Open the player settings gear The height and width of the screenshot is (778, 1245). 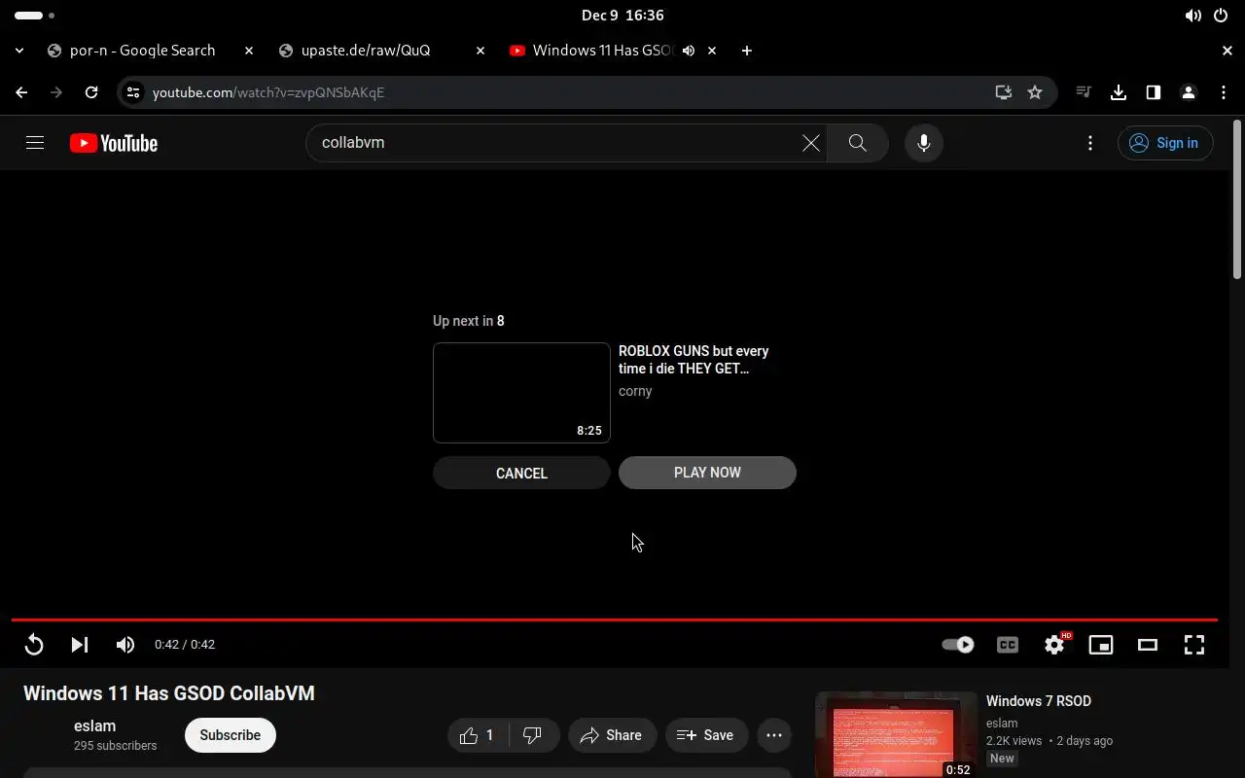(1054, 645)
